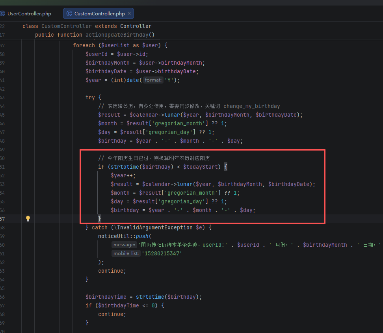The width and height of the screenshot is (383, 333).
Task: Click the 'message:' parameter hint
Action: [x=124, y=245]
